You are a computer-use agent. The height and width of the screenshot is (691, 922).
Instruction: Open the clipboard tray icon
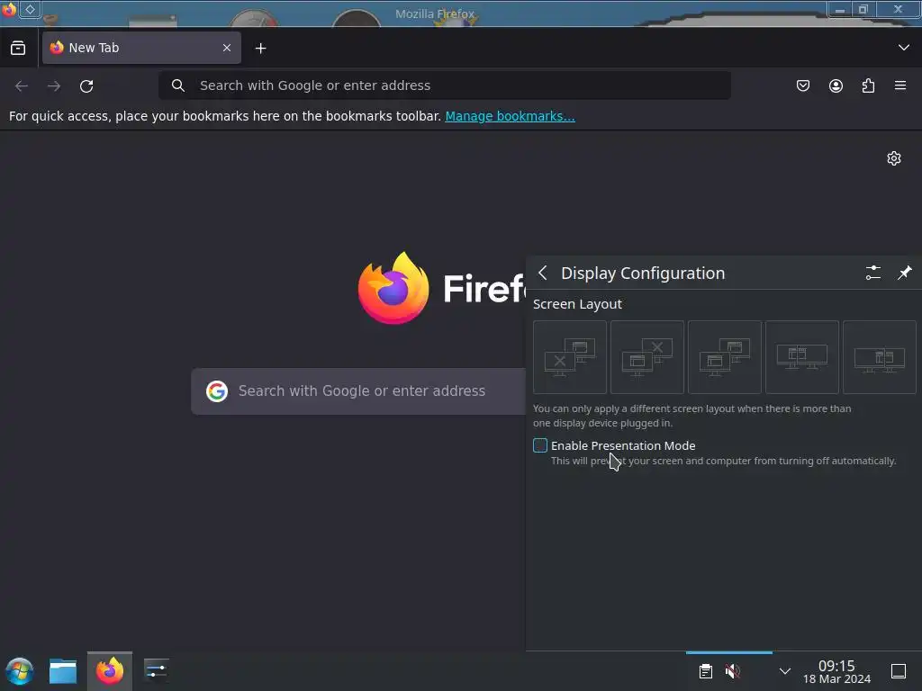706,671
